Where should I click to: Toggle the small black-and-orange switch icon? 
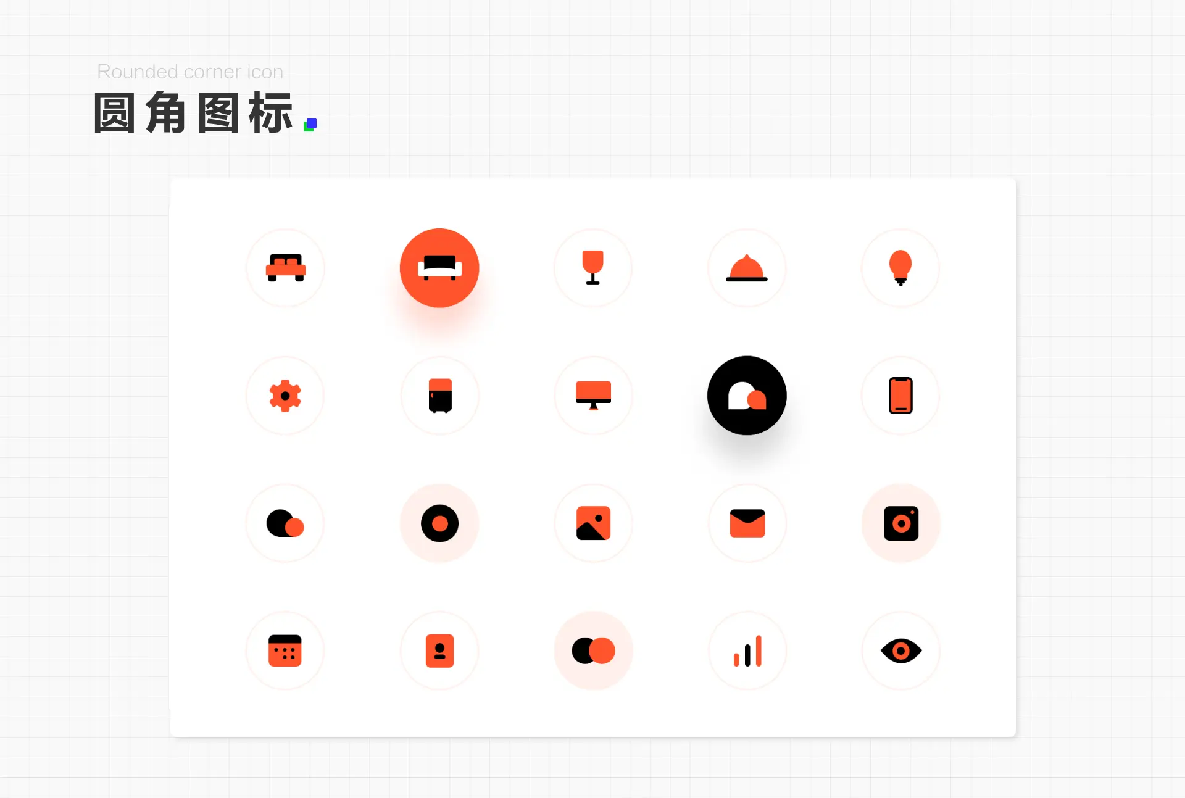pos(285,523)
